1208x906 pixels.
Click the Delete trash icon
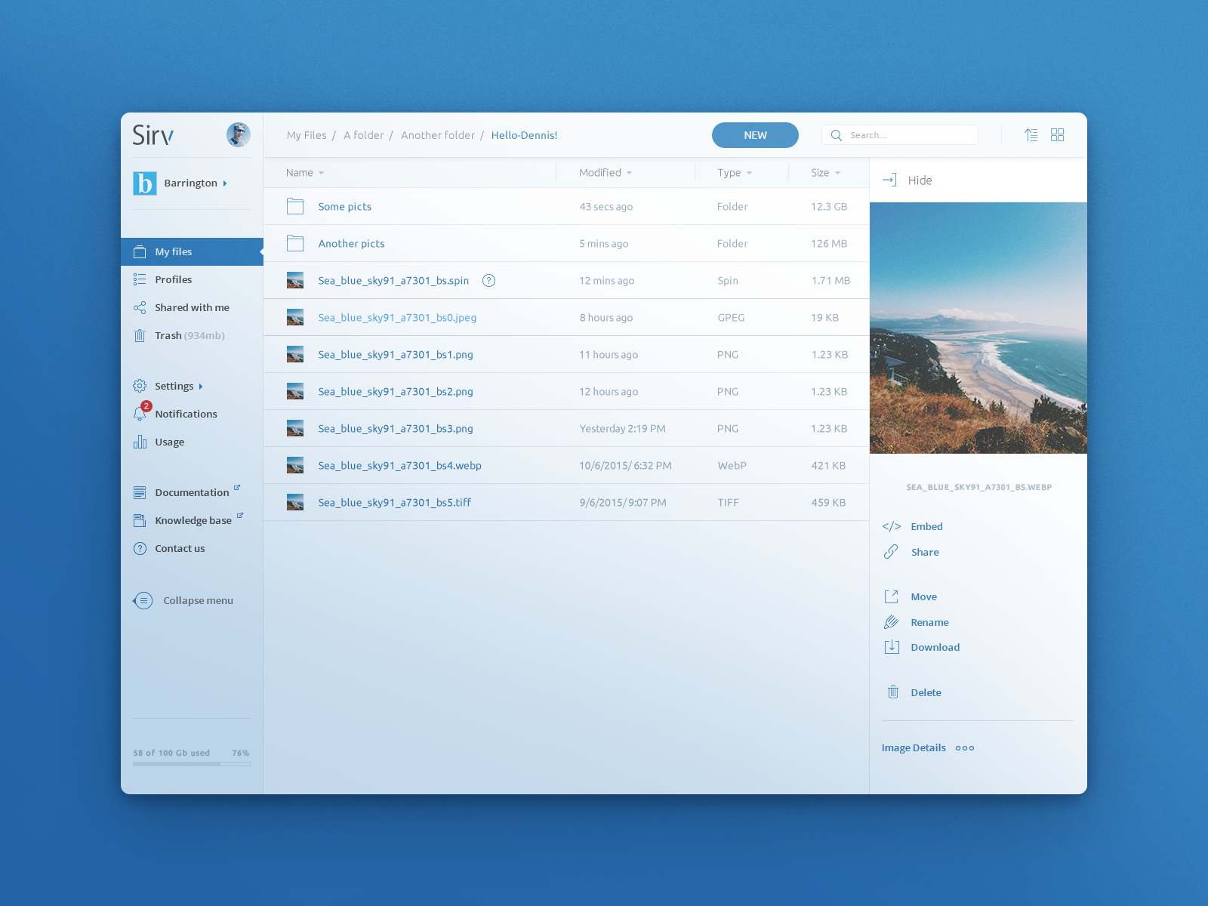[x=892, y=692]
